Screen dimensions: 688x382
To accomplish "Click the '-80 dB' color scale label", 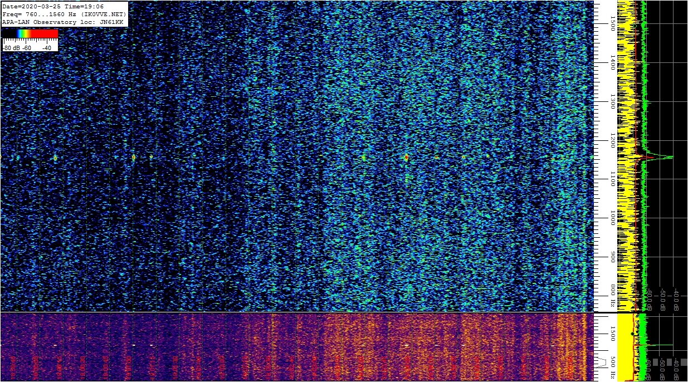I will pos(11,48).
